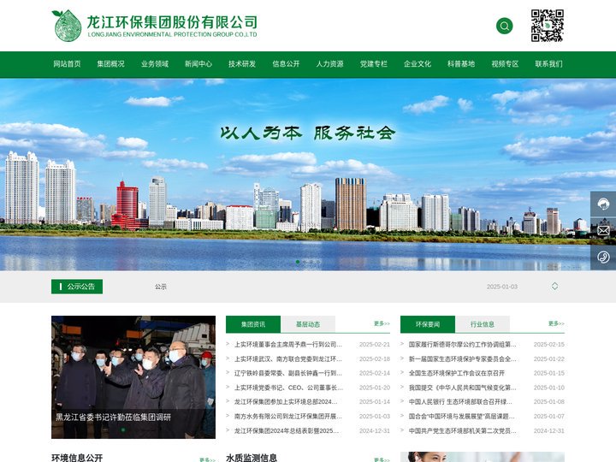Open 业务领域 navigation item
Viewport: 616px width, 462px height.
coord(155,64)
